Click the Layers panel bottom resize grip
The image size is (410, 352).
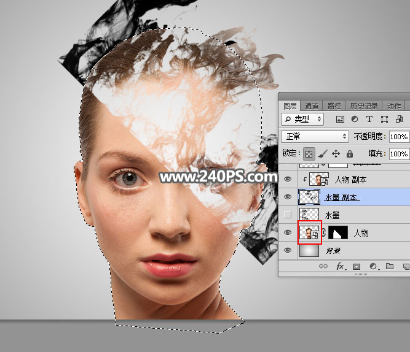click(x=361, y=274)
